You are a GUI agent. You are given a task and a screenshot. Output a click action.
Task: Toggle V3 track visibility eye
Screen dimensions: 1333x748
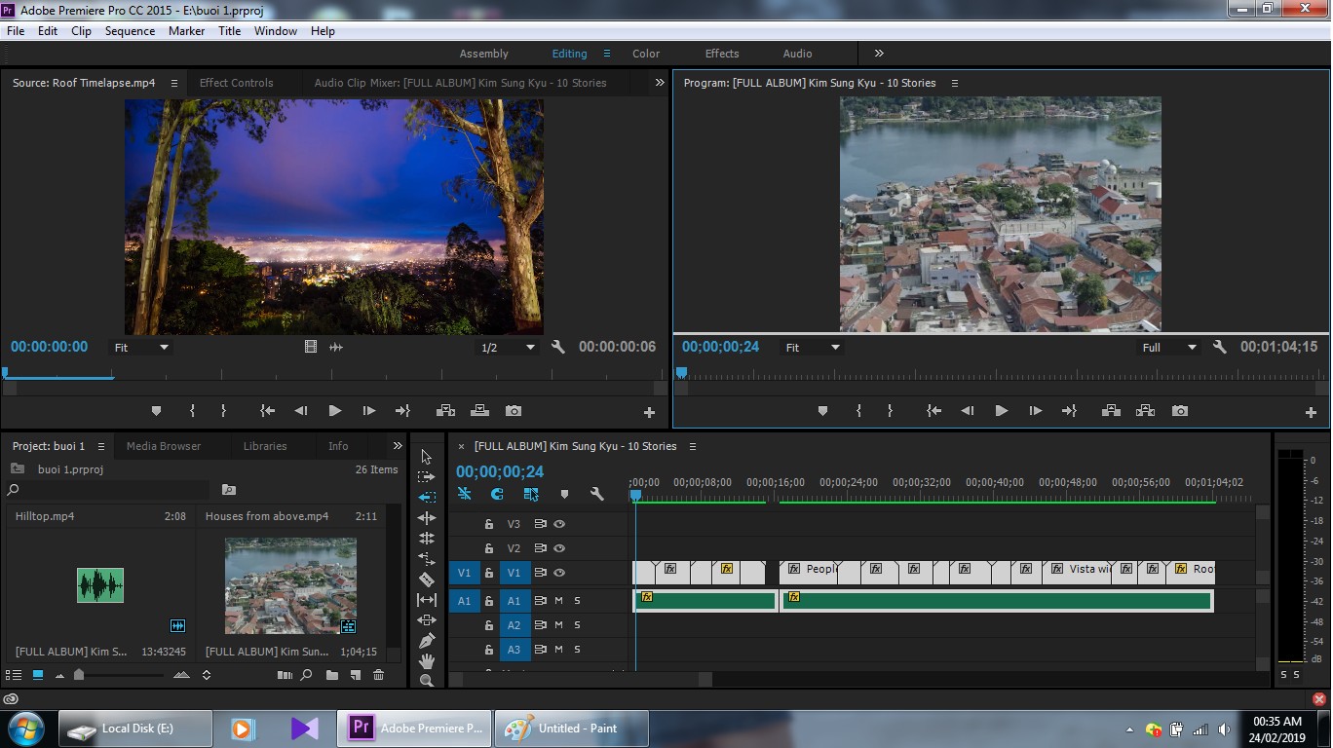(x=559, y=524)
